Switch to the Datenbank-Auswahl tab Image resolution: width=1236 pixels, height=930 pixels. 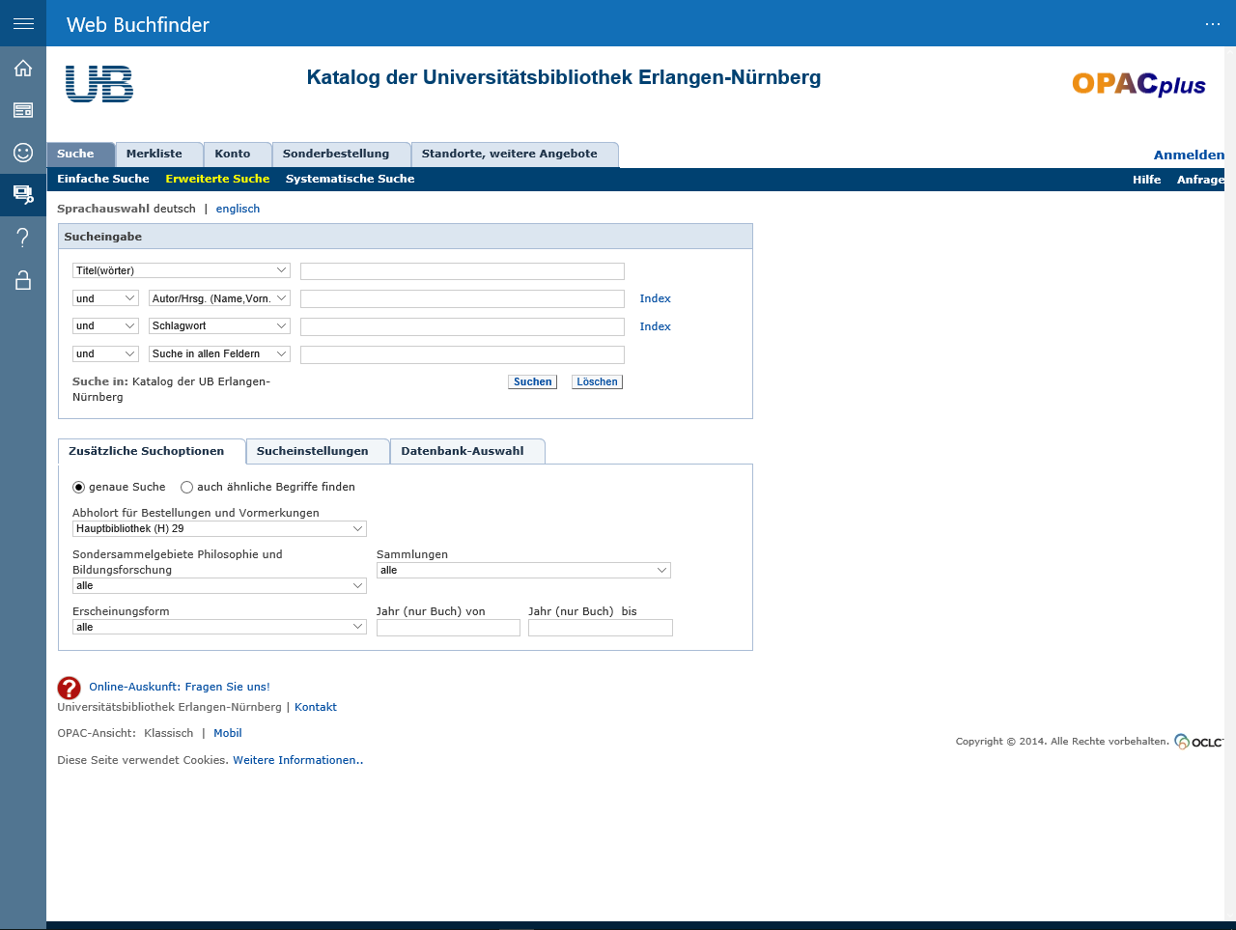tap(467, 452)
